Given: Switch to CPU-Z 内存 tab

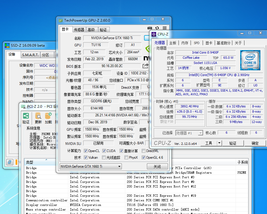Looking at the screenshot, I should tap(185, 43).
